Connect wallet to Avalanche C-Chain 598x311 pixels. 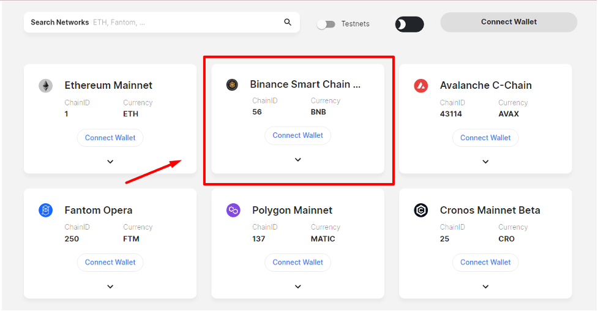click(x=485, y=138)
